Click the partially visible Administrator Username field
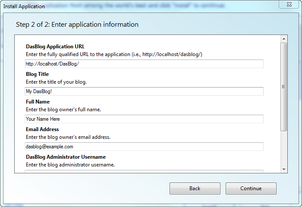This screenshot has height=207, width=302. pyautogui.click(x=144, y=172)
